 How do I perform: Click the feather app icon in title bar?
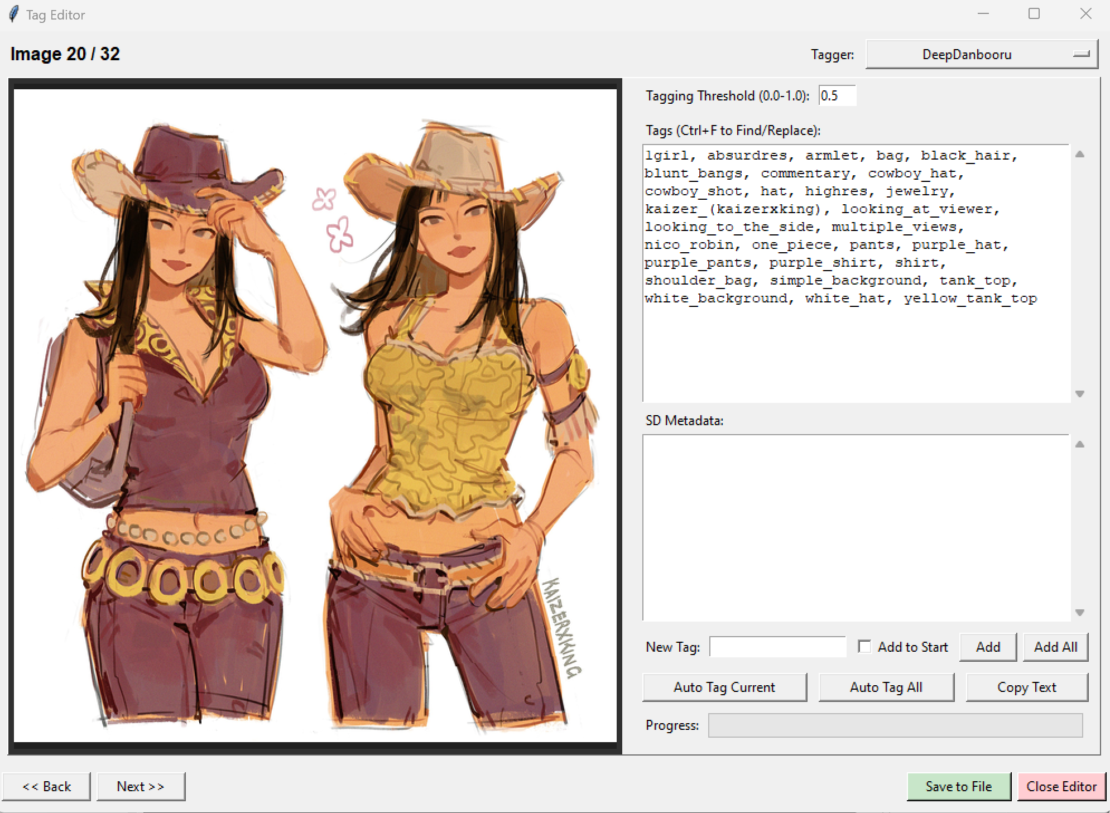pos(14,15)
